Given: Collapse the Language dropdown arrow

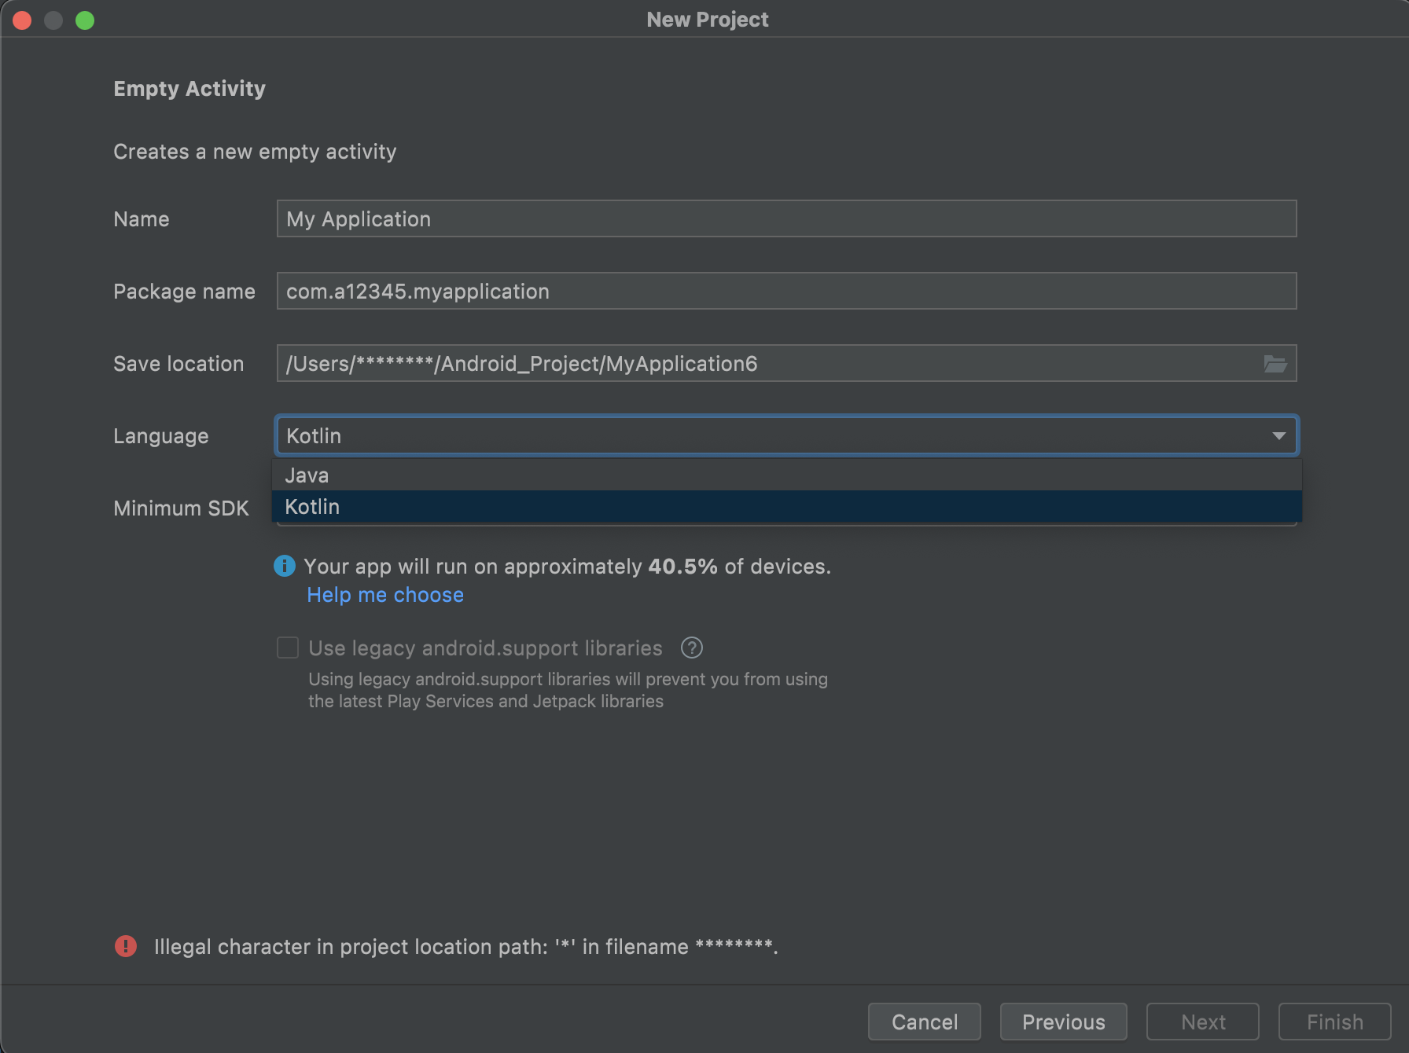Looking at the screenshot, I should tap(1278, 436).
